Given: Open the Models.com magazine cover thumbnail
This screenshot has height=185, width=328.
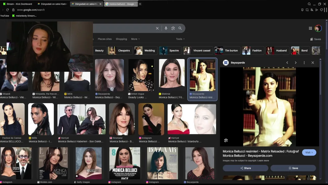Looking at the screenshot, I should 53,163.
